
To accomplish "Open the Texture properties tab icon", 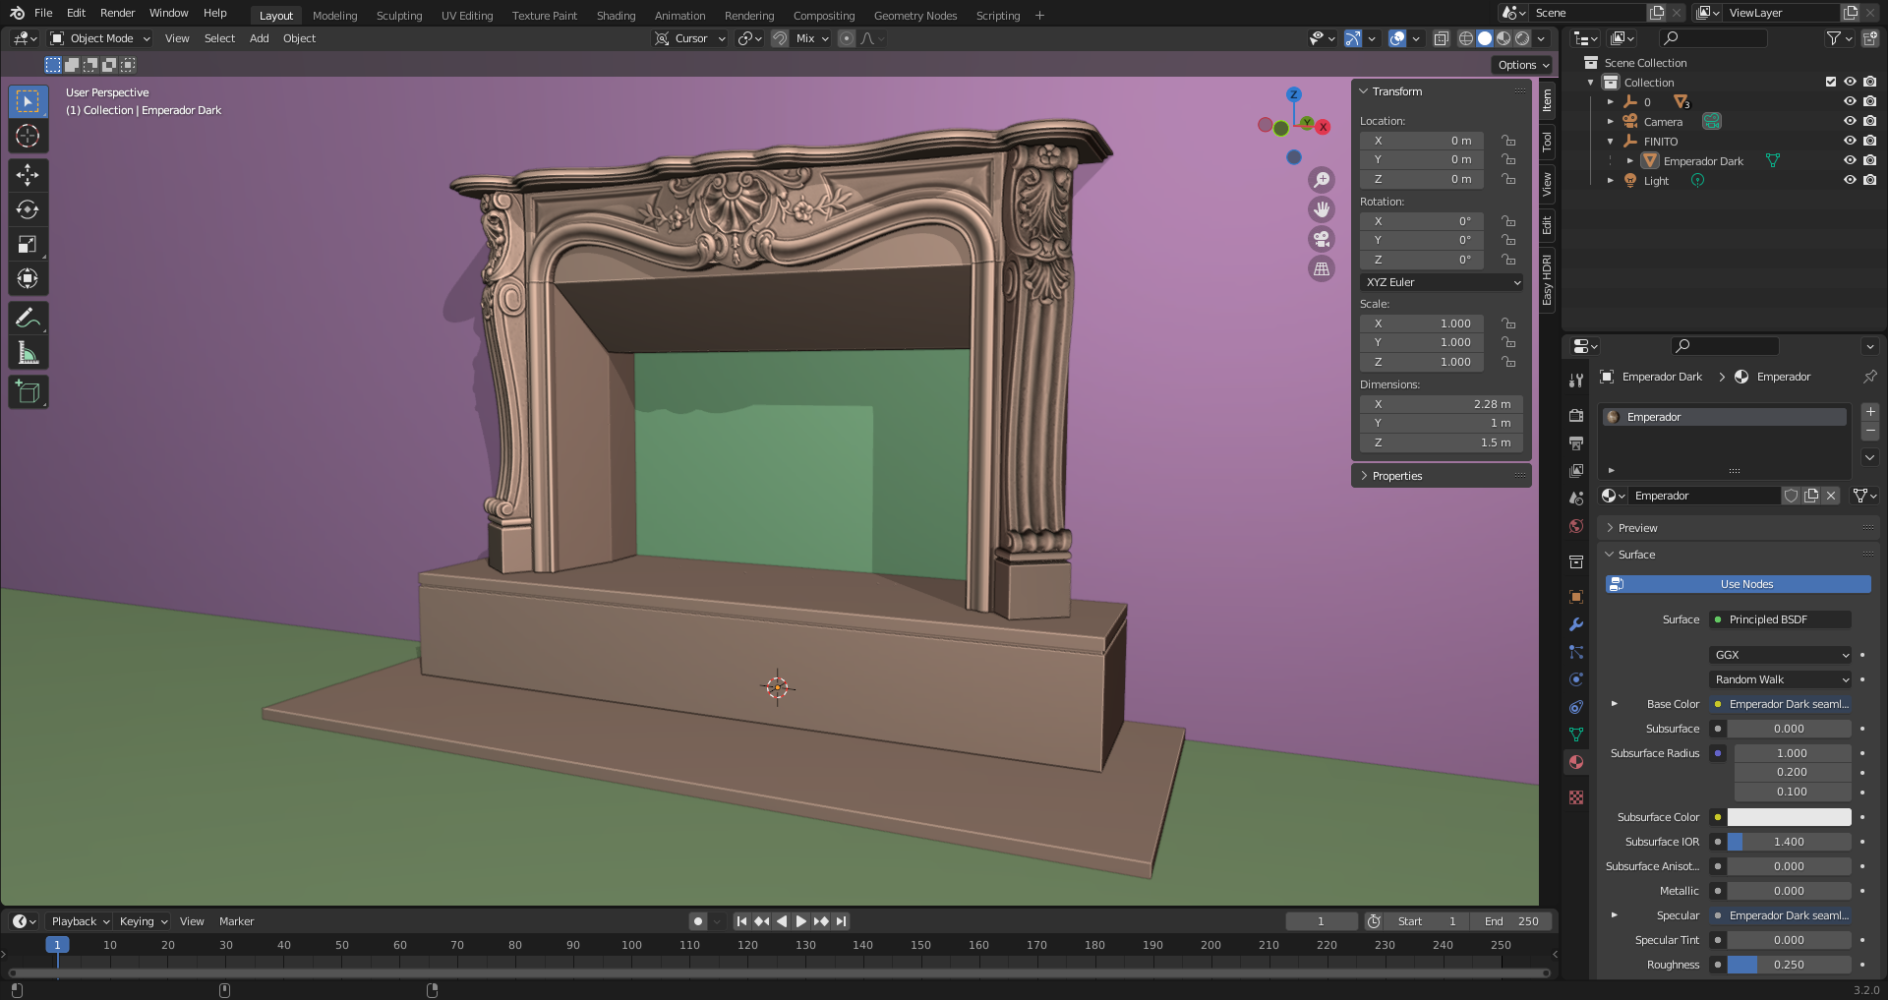I will click(1576, 797).
